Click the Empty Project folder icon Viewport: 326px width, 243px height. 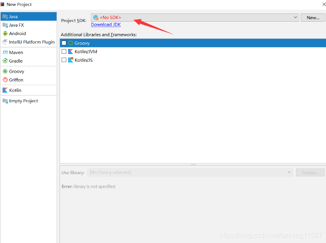[x=5, y=101]
